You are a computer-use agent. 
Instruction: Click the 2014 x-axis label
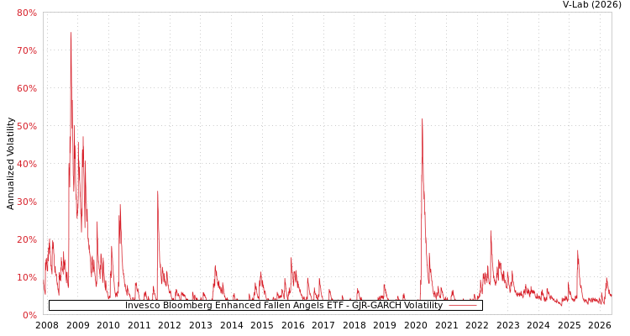coord(232,325)
